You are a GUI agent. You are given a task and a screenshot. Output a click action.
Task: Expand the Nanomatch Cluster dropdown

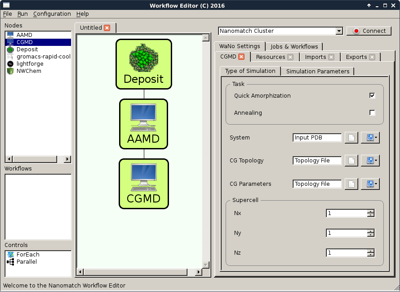click(x=339, y=31)
